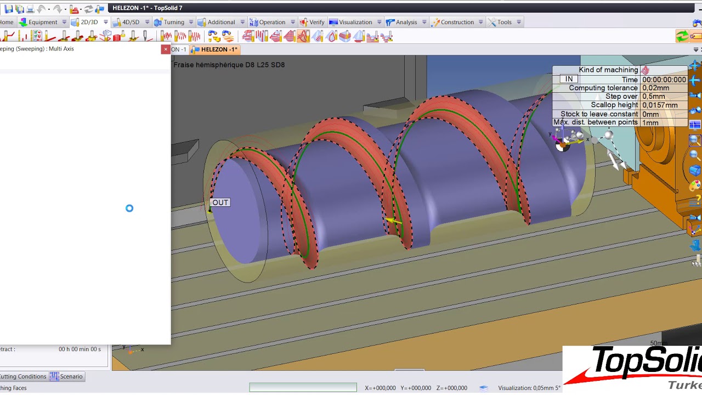Expand the 4D/5D menu dropdown arrow

pos(146,22)
